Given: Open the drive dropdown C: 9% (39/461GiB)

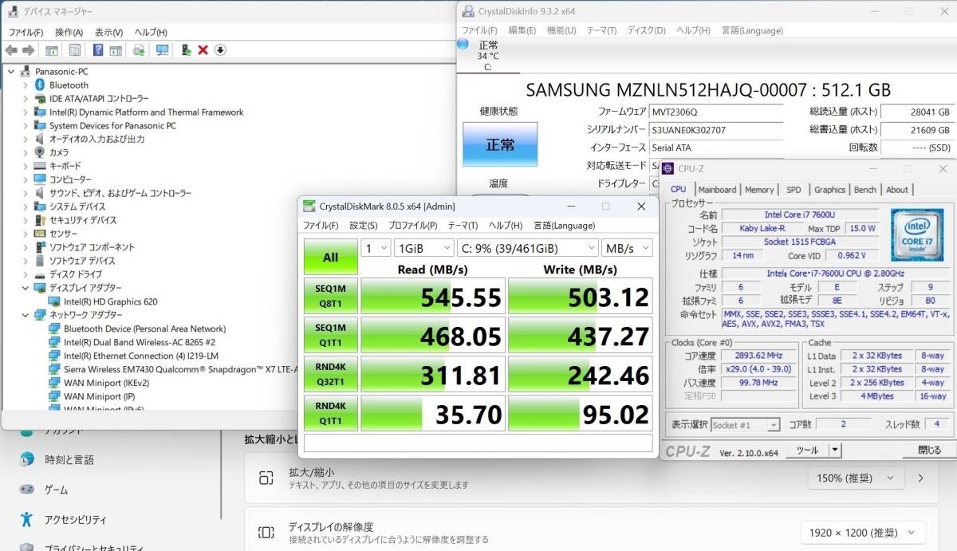Looking at the screenshot, I should click(527, 248).
